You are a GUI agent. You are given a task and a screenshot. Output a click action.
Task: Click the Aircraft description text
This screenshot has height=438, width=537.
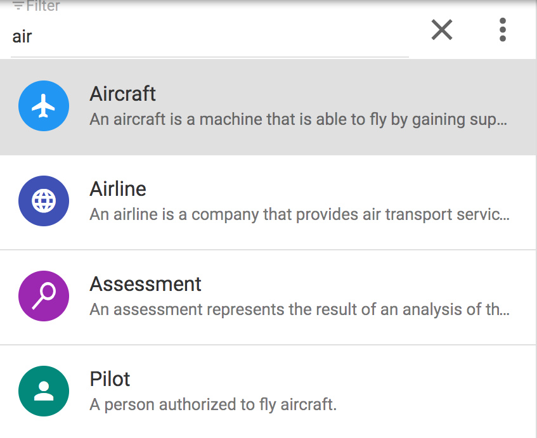coord(292,119)
